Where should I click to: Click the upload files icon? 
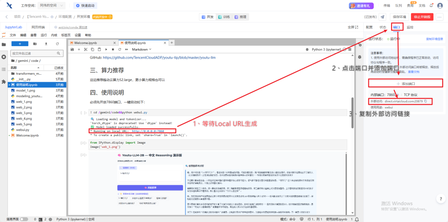tap(46, 44)
